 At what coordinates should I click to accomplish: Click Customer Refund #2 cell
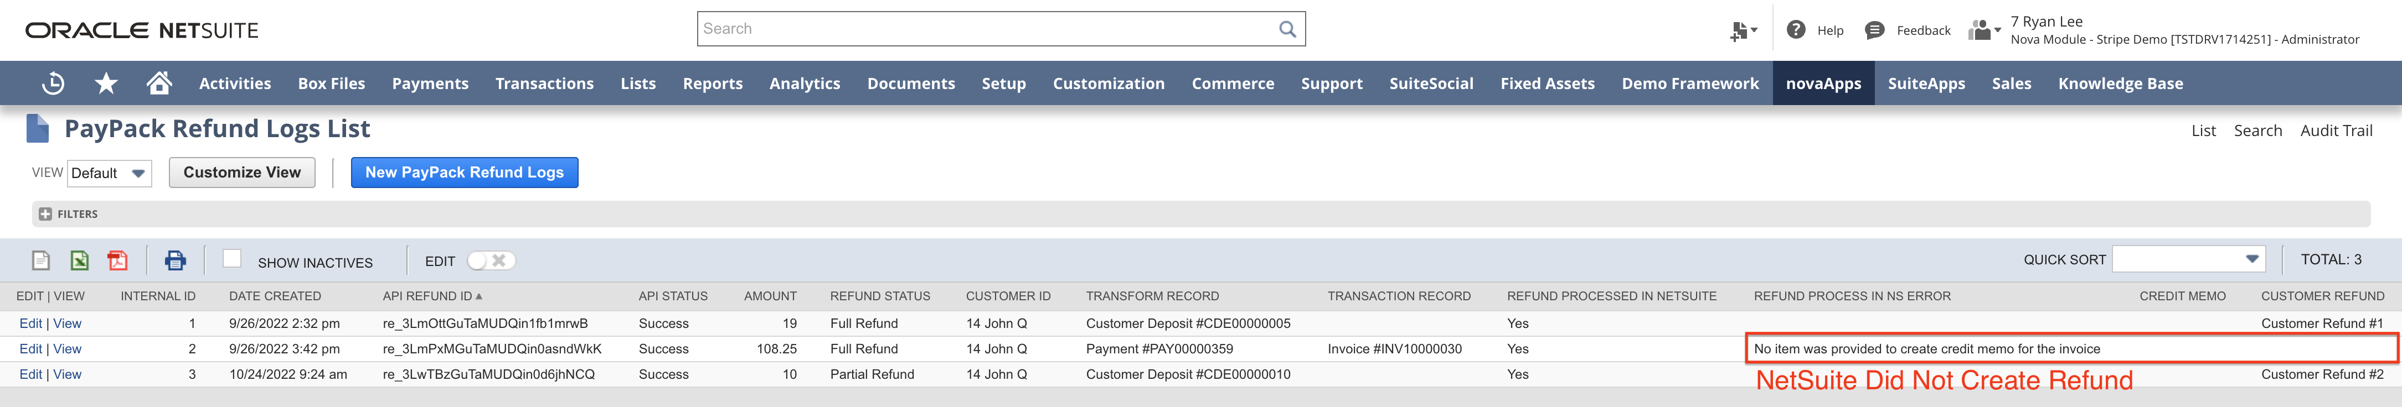pyautogui.click(x=2322, y=373)
